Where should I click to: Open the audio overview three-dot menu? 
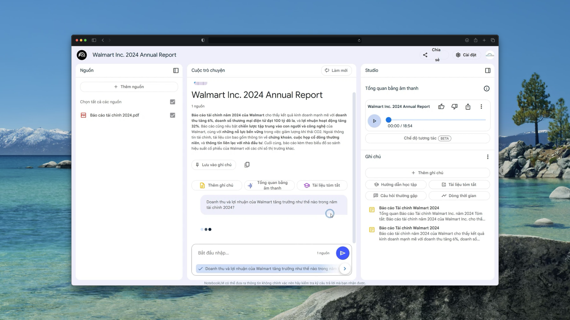click(x=481, y=107)
